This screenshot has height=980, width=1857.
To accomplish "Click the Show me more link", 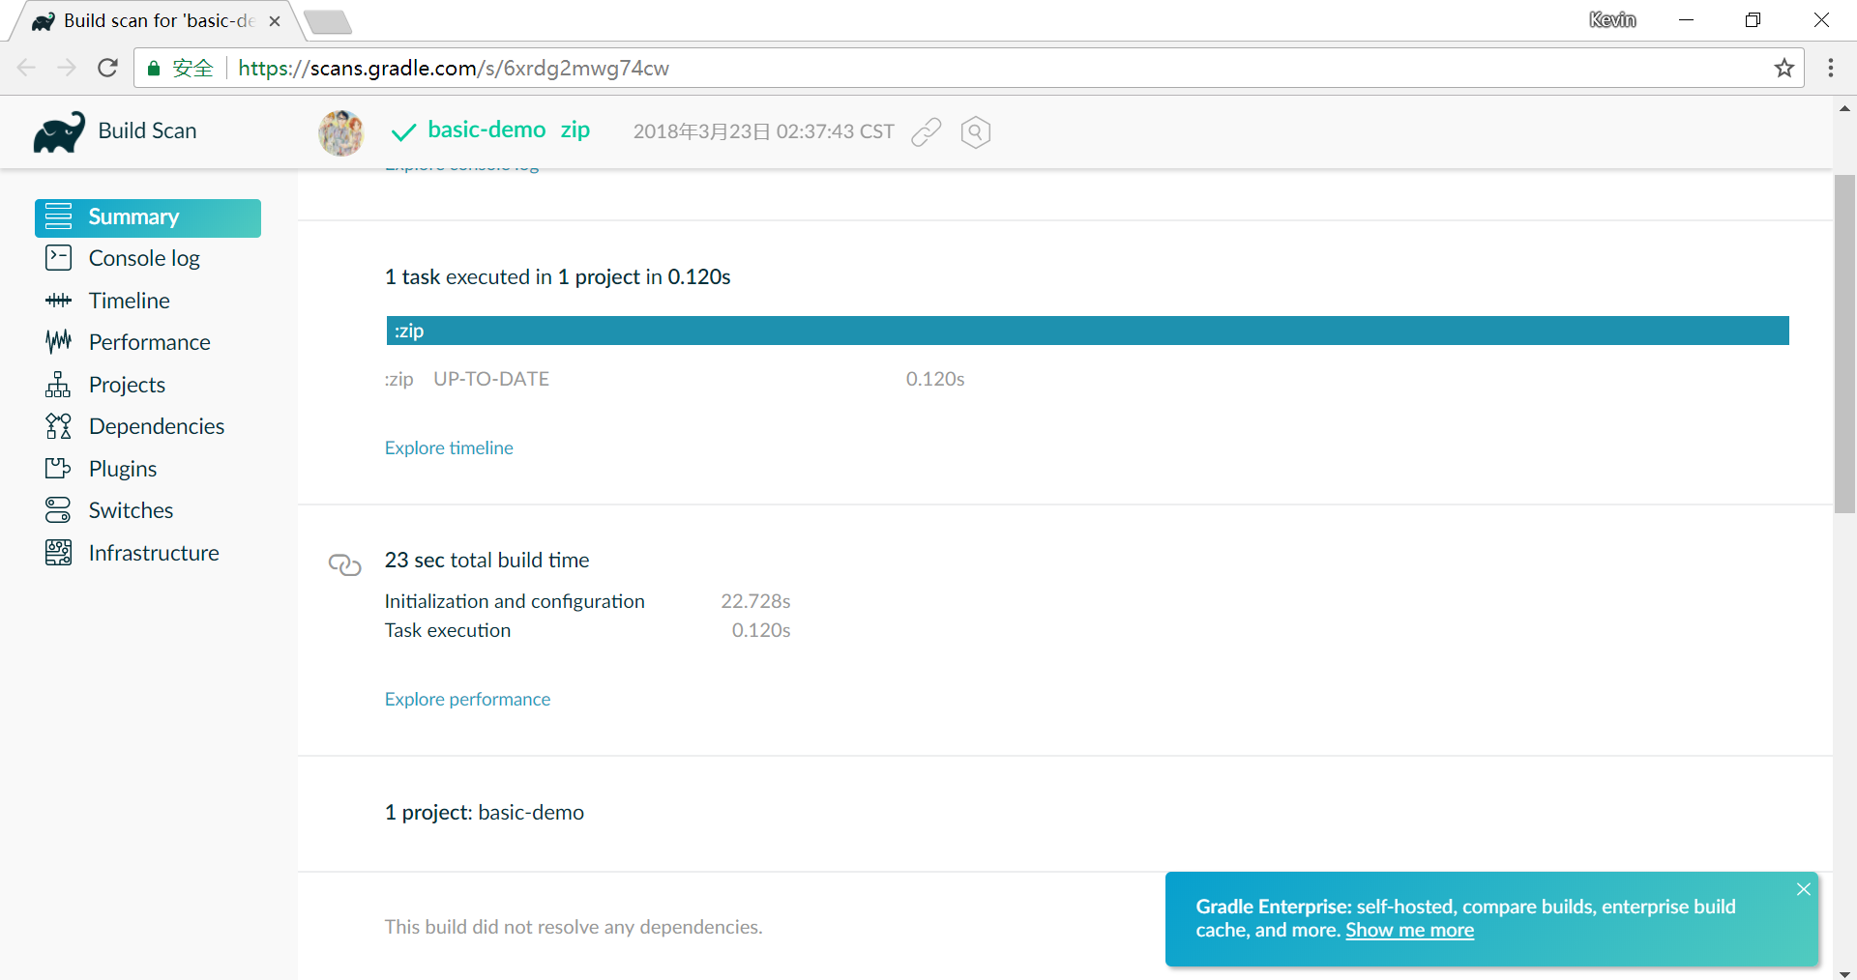I will (1409, 931).
